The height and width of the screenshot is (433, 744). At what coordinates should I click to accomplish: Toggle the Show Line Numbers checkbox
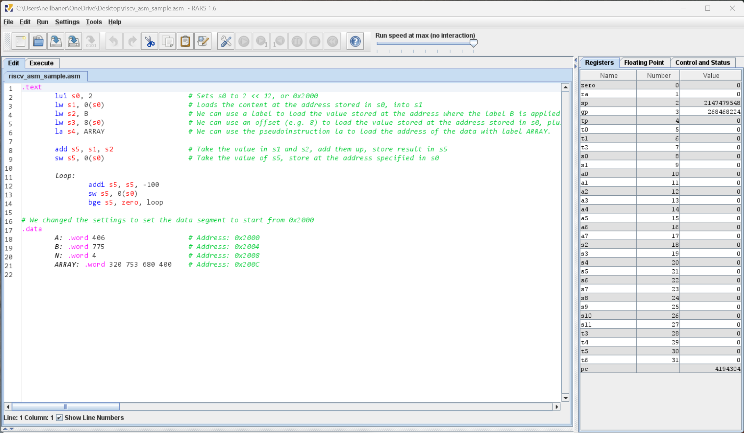pyautogui.click(x=59, y=417)
